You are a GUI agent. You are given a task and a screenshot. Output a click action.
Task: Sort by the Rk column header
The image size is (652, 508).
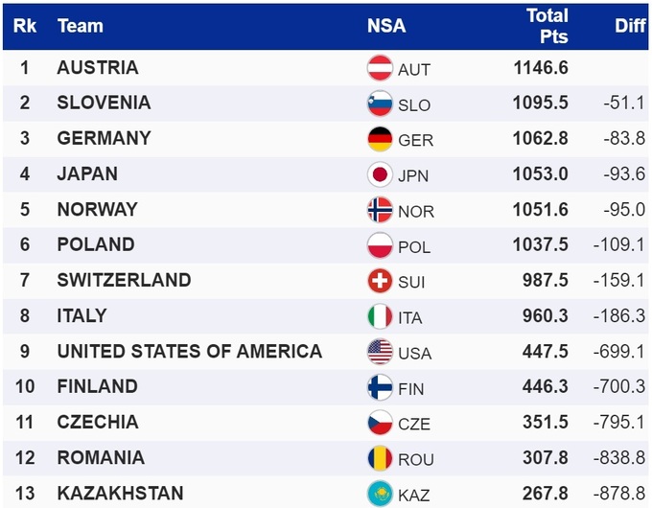pos(25,26)
